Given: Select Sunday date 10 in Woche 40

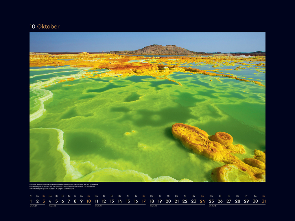Looking at the screenshot, I should (x=89, y=200).
